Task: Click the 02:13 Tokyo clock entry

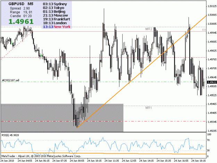Action: pyautogui.click(x=53, y=8)
